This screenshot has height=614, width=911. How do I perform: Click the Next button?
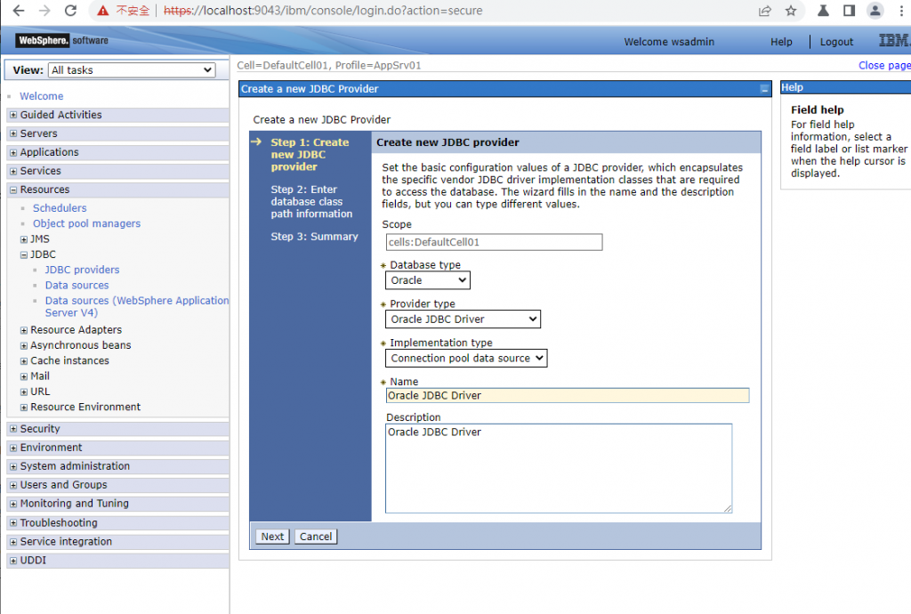point(272,537)
